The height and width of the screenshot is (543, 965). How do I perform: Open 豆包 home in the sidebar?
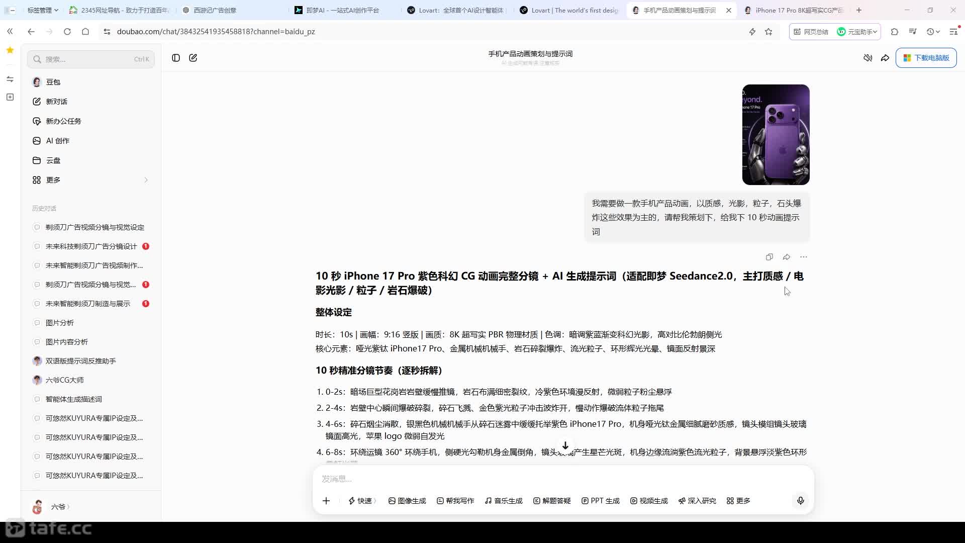pyautogui.click(x=91, y=82)
